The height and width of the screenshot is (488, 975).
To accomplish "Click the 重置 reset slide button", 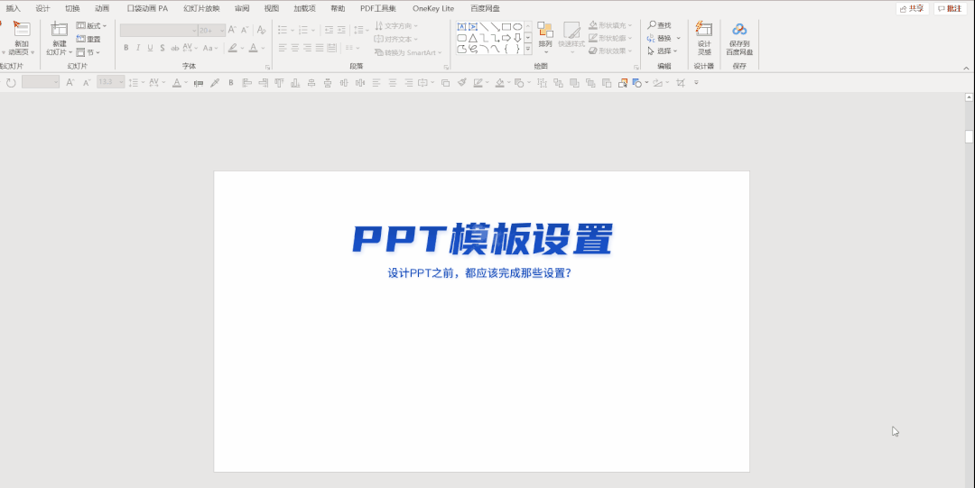I will pos(88,39).
